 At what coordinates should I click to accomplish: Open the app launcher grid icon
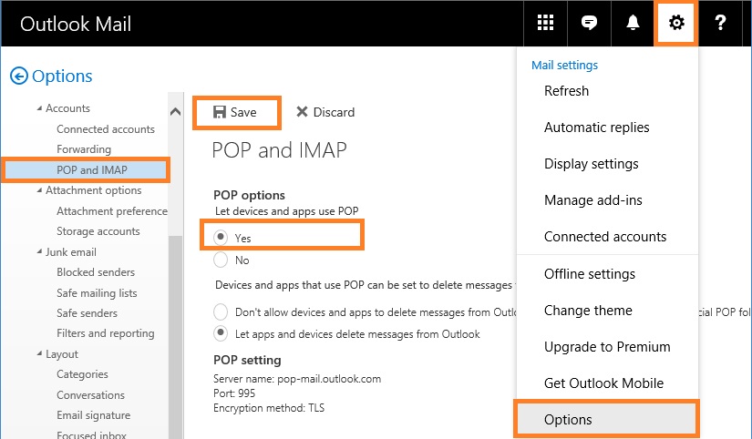tap(545, 23)
